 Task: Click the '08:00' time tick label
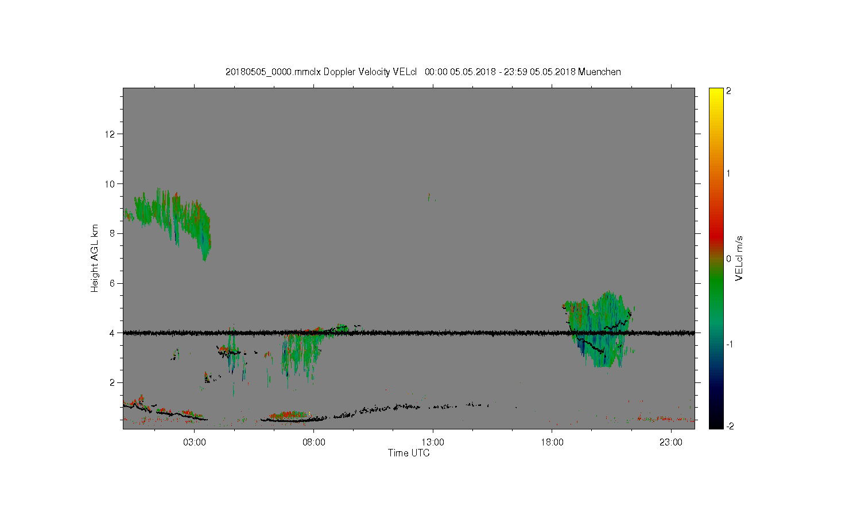313,442
